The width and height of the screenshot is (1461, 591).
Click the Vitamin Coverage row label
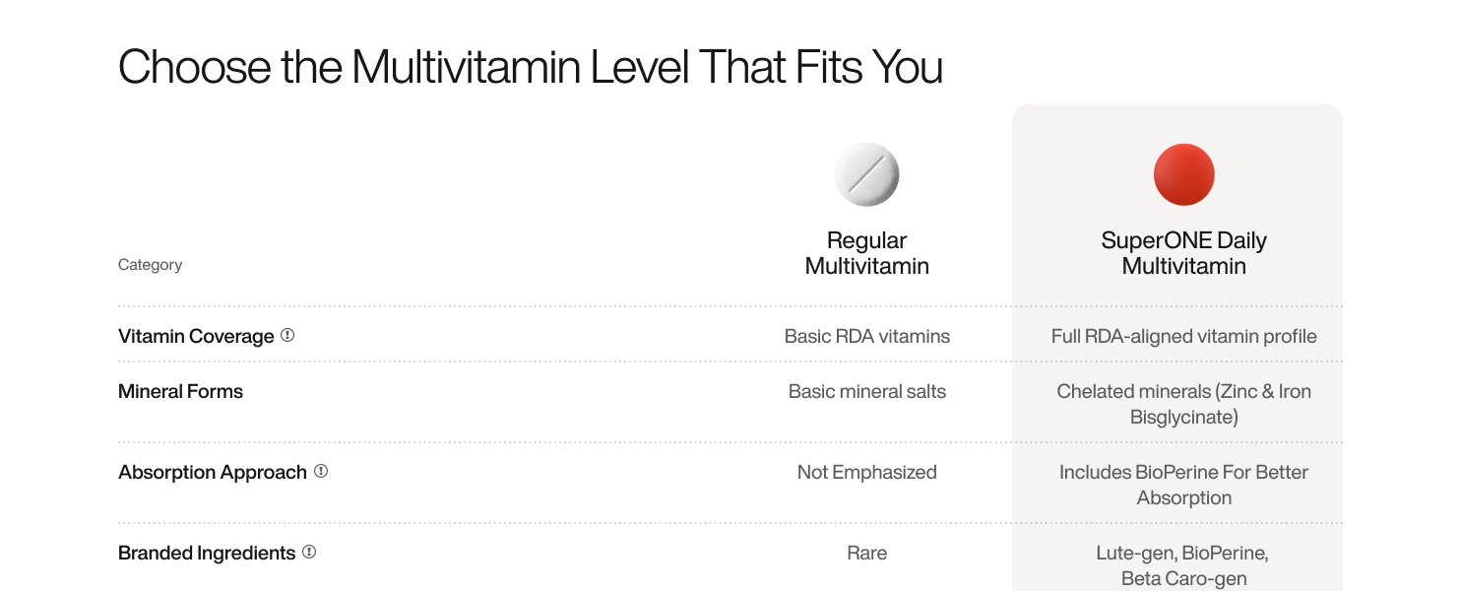[196, 336]
